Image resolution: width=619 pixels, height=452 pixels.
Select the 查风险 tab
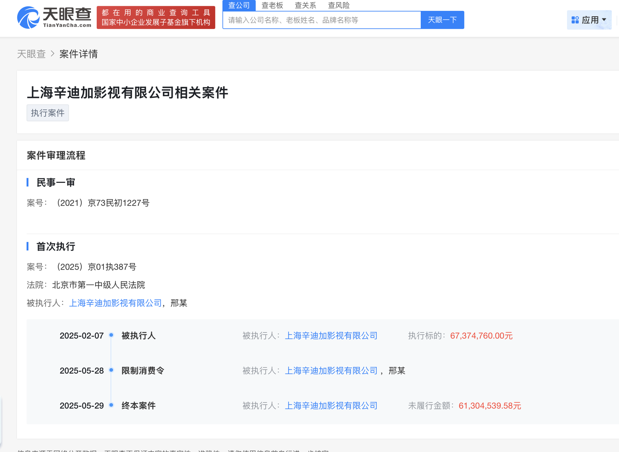339,5
